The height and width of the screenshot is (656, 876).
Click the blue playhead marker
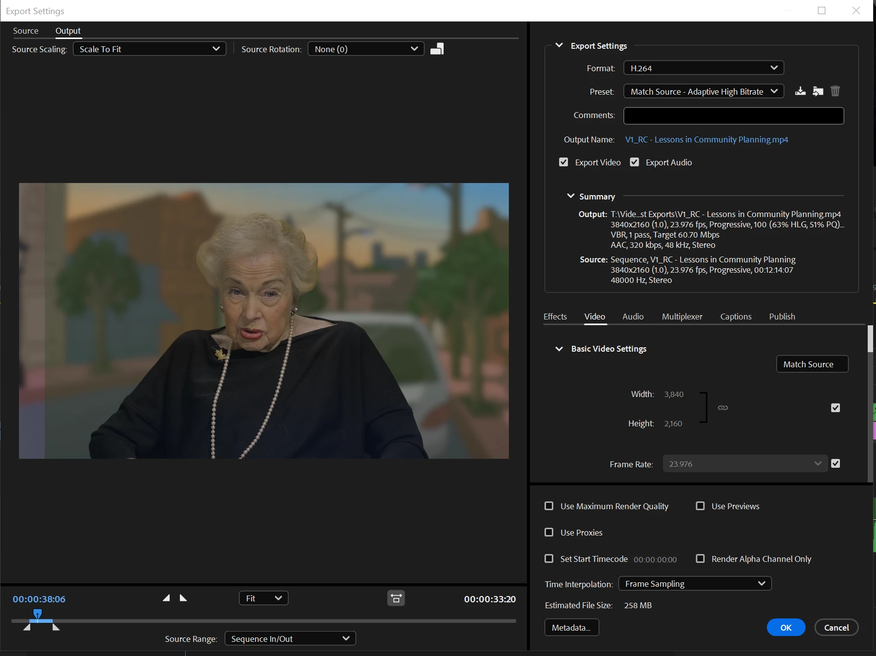click(38, 614)
